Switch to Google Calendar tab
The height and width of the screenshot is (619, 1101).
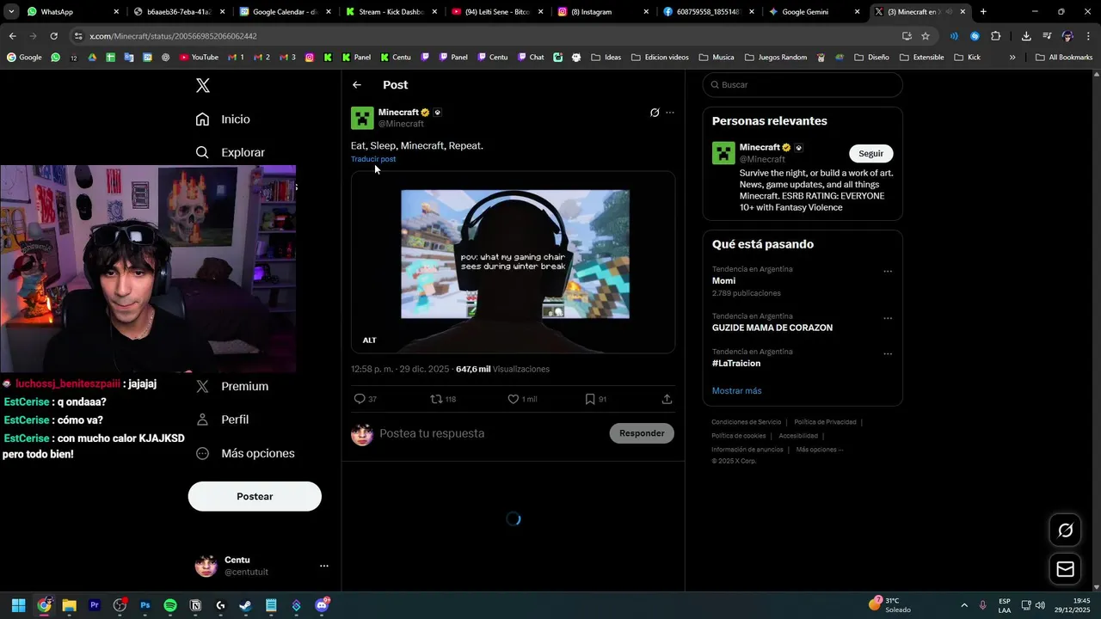285,12
